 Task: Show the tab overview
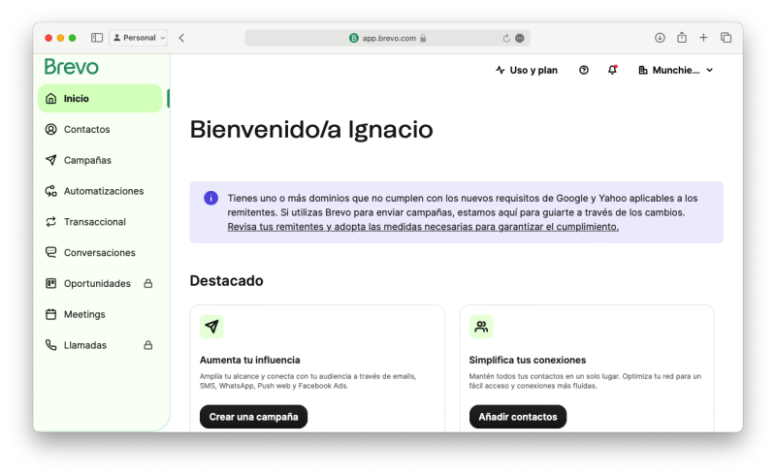pos(726,38)
